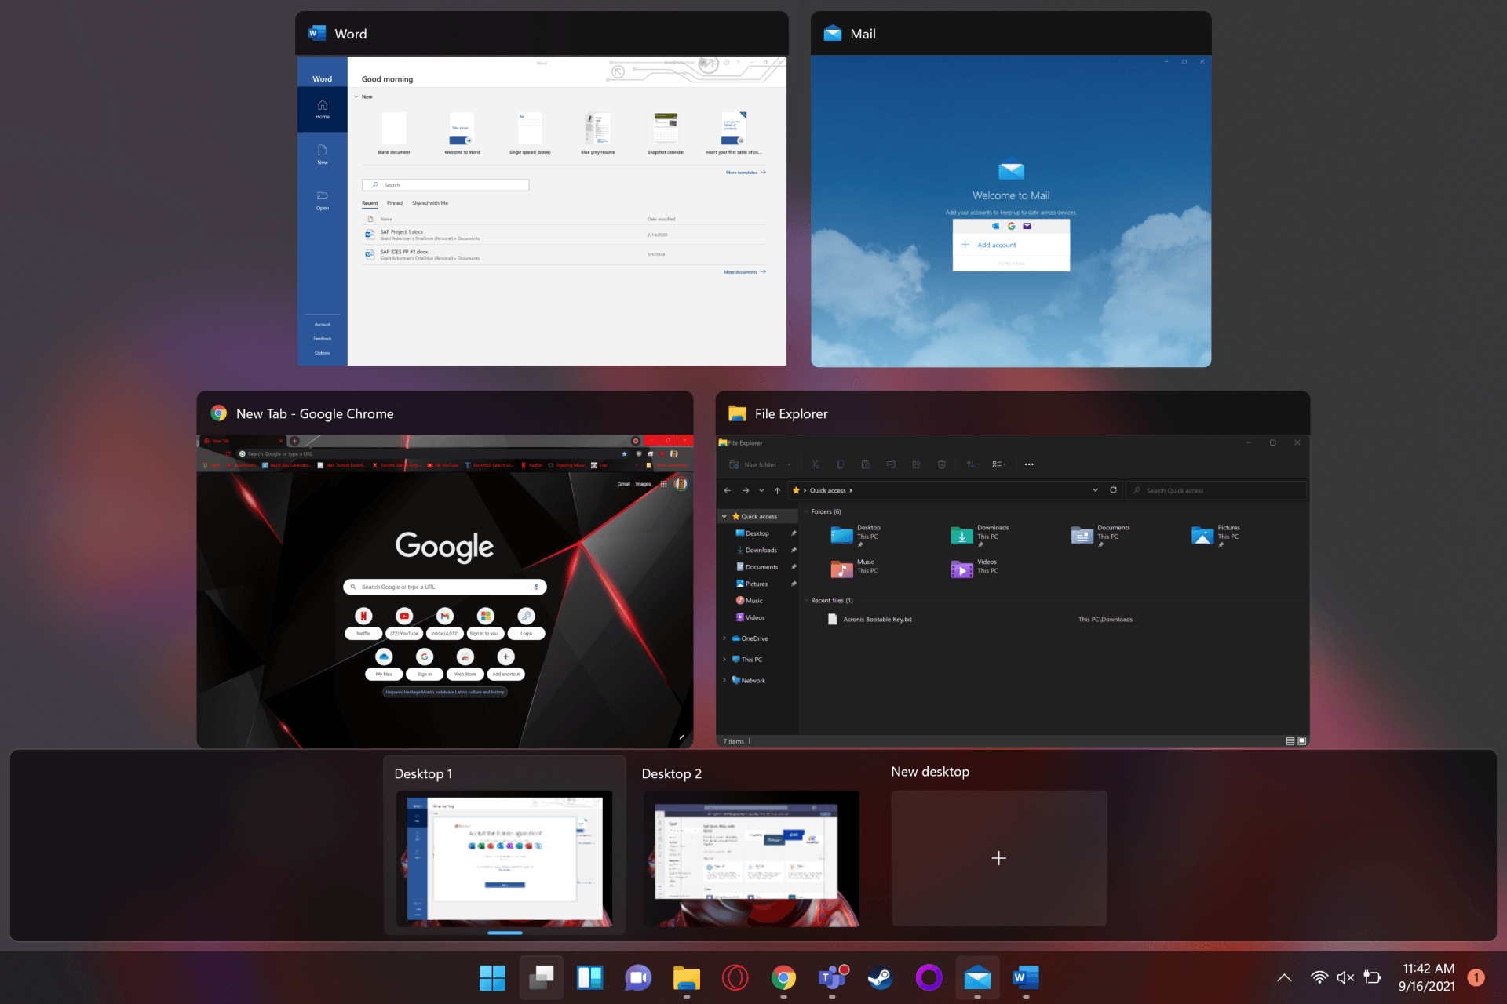Refresh the File Explorer address bar
Screen dimensions: 1507x1004
1113,490
